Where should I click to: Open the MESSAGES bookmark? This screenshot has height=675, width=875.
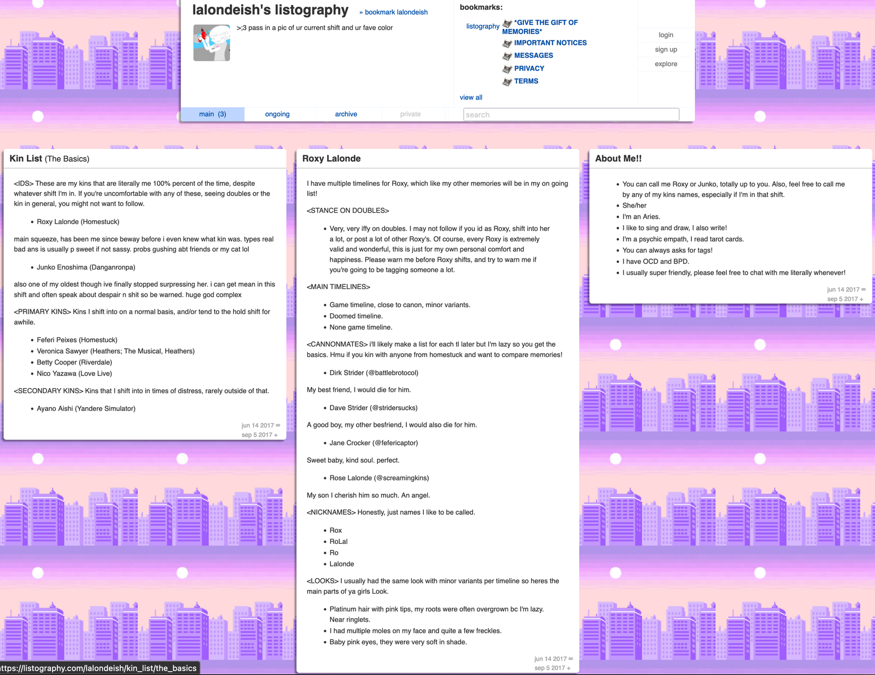tap(533, 56)
